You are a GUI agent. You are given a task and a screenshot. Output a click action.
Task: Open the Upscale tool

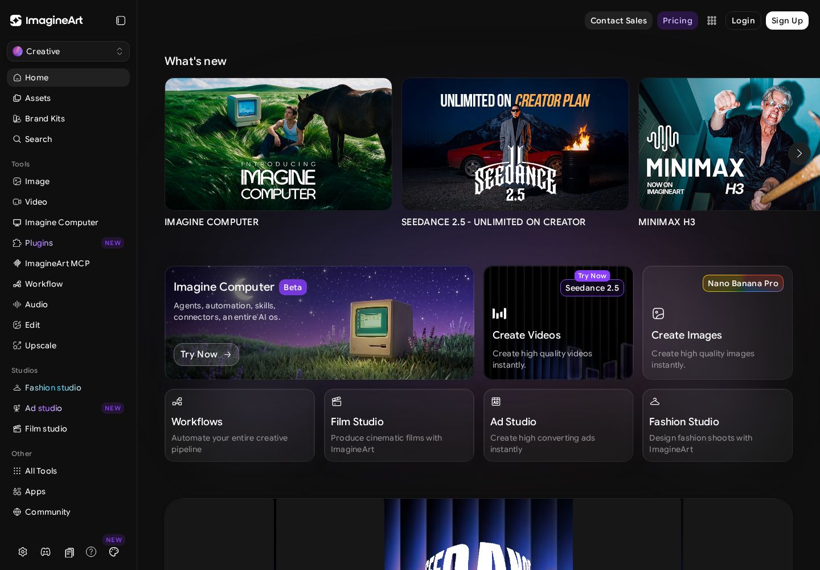[68, 345]
